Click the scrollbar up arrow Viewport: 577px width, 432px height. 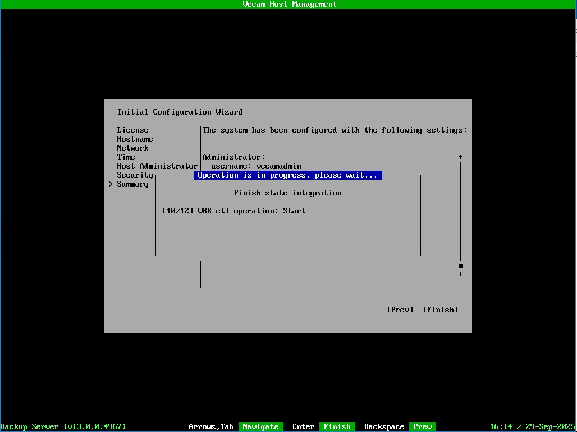(460, 157)
